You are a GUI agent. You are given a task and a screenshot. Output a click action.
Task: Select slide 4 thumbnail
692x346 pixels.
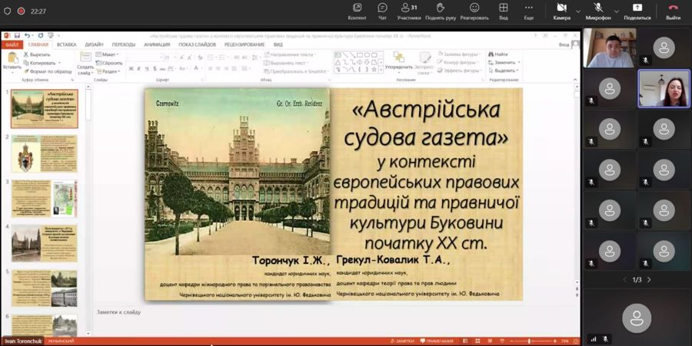44,243
